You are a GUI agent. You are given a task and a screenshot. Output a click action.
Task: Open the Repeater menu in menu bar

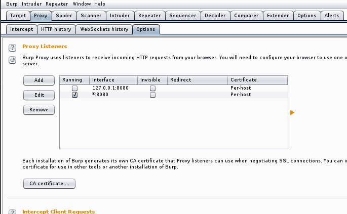click(57, 4)
